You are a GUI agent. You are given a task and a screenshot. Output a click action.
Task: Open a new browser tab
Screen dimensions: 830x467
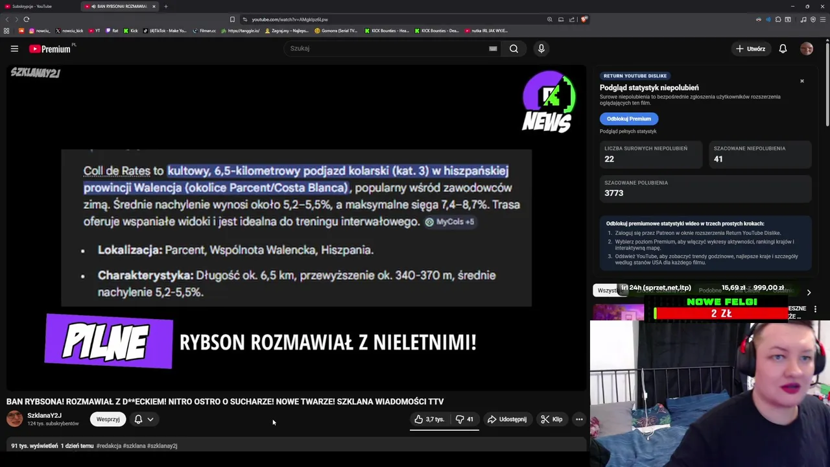pyautogui.click(x=166, y=6)
